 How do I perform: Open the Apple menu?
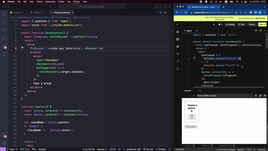tap(4, 2)
